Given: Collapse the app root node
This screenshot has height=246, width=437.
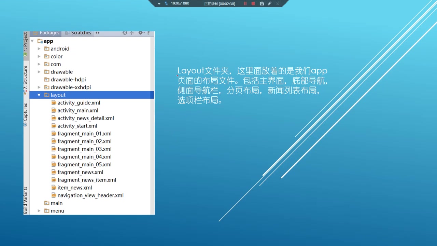Looking at the screenshot, I should pyautogui.click(x=32, y=41).
